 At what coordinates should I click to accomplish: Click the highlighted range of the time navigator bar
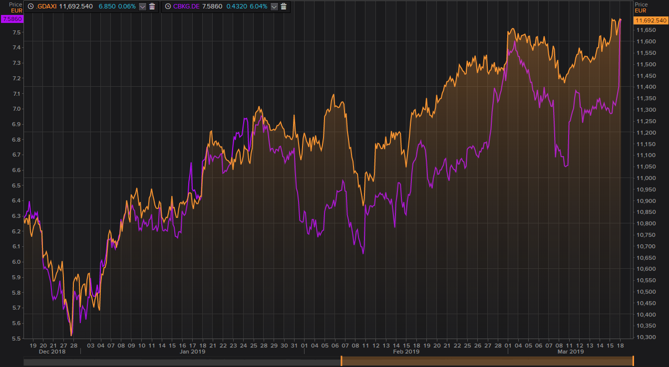point(487,361)
